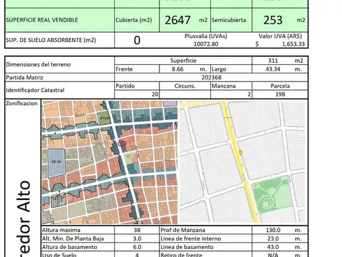Click the Parcela value 19B
The height and width of the screenshot is (257, 342).
280,94
